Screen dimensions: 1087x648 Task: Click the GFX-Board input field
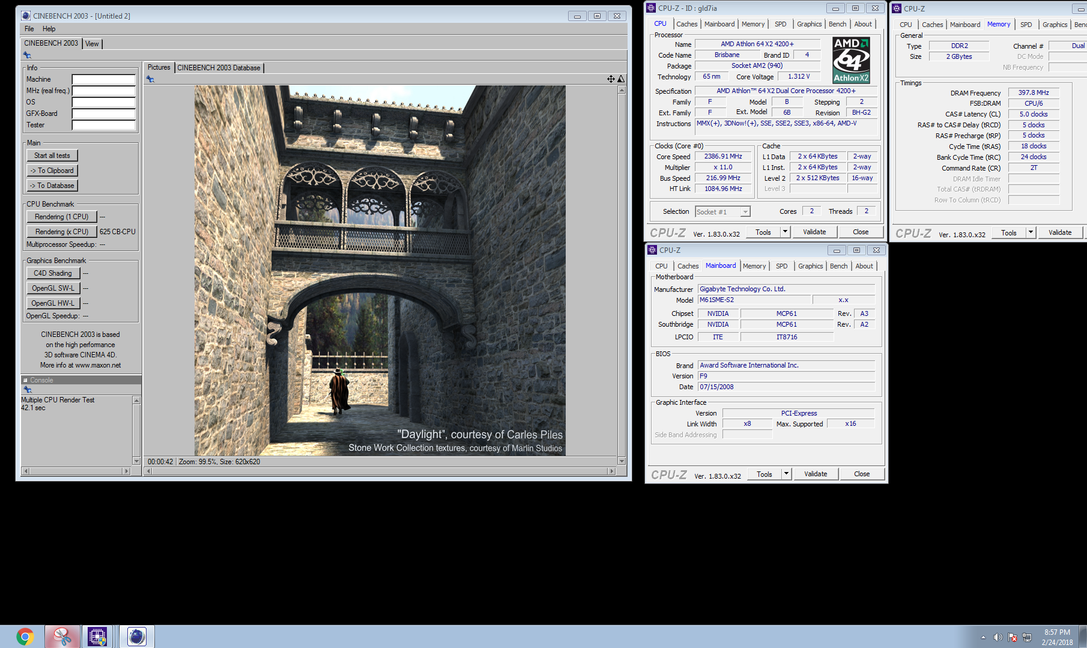click(x=104, y=114)
